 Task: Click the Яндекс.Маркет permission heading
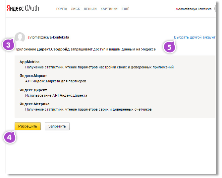[33, 76]
